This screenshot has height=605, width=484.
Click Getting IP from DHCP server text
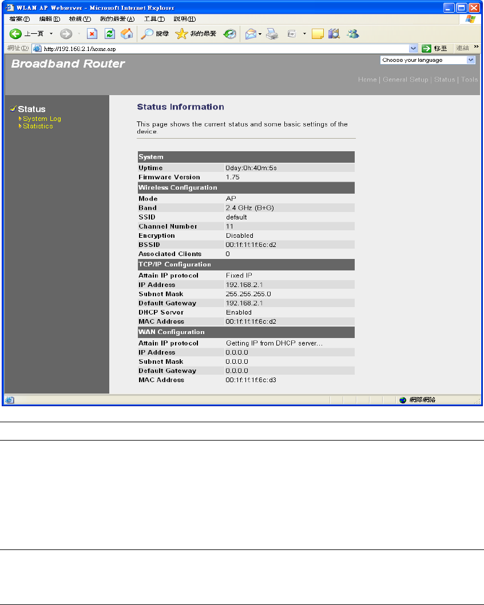274,343
